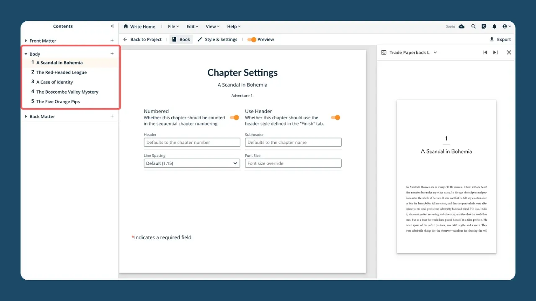Click the notes icon in the toolbar
Viewport: 536px width, 301px height.
click(484, 26)
